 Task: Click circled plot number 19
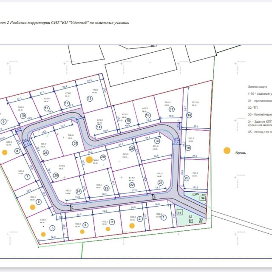188,148
